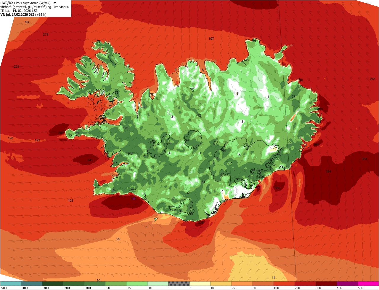This screenshot has width=379, height=290.
Task: Click the 'IT: Lau. 14. 02. 2026 15Z' line
Action: coord(19,11)
